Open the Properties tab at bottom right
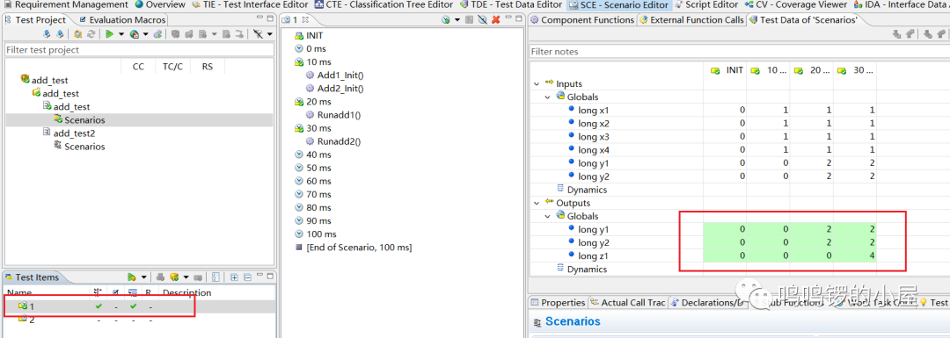This screenshot has width=950, height=338. coord(558,302)
